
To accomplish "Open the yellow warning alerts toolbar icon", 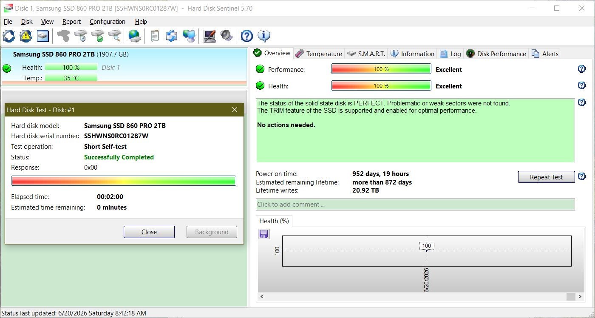I will pyautogui.click(x=26, y=36).
